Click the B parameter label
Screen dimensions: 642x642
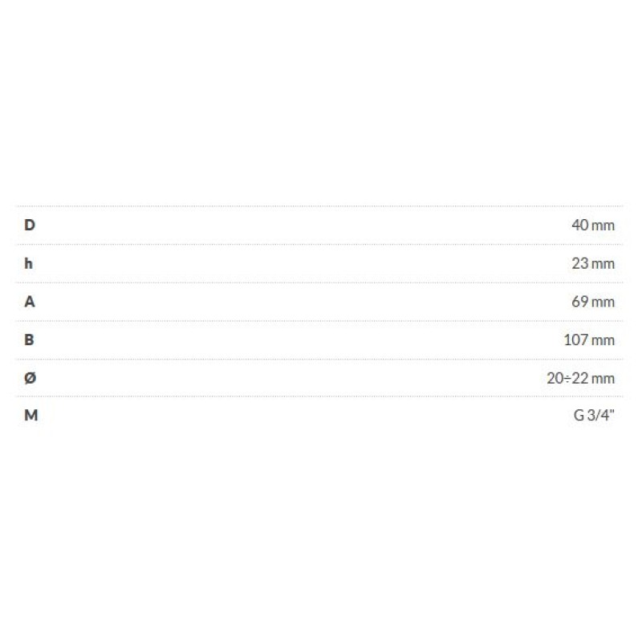tap(30, 339)
